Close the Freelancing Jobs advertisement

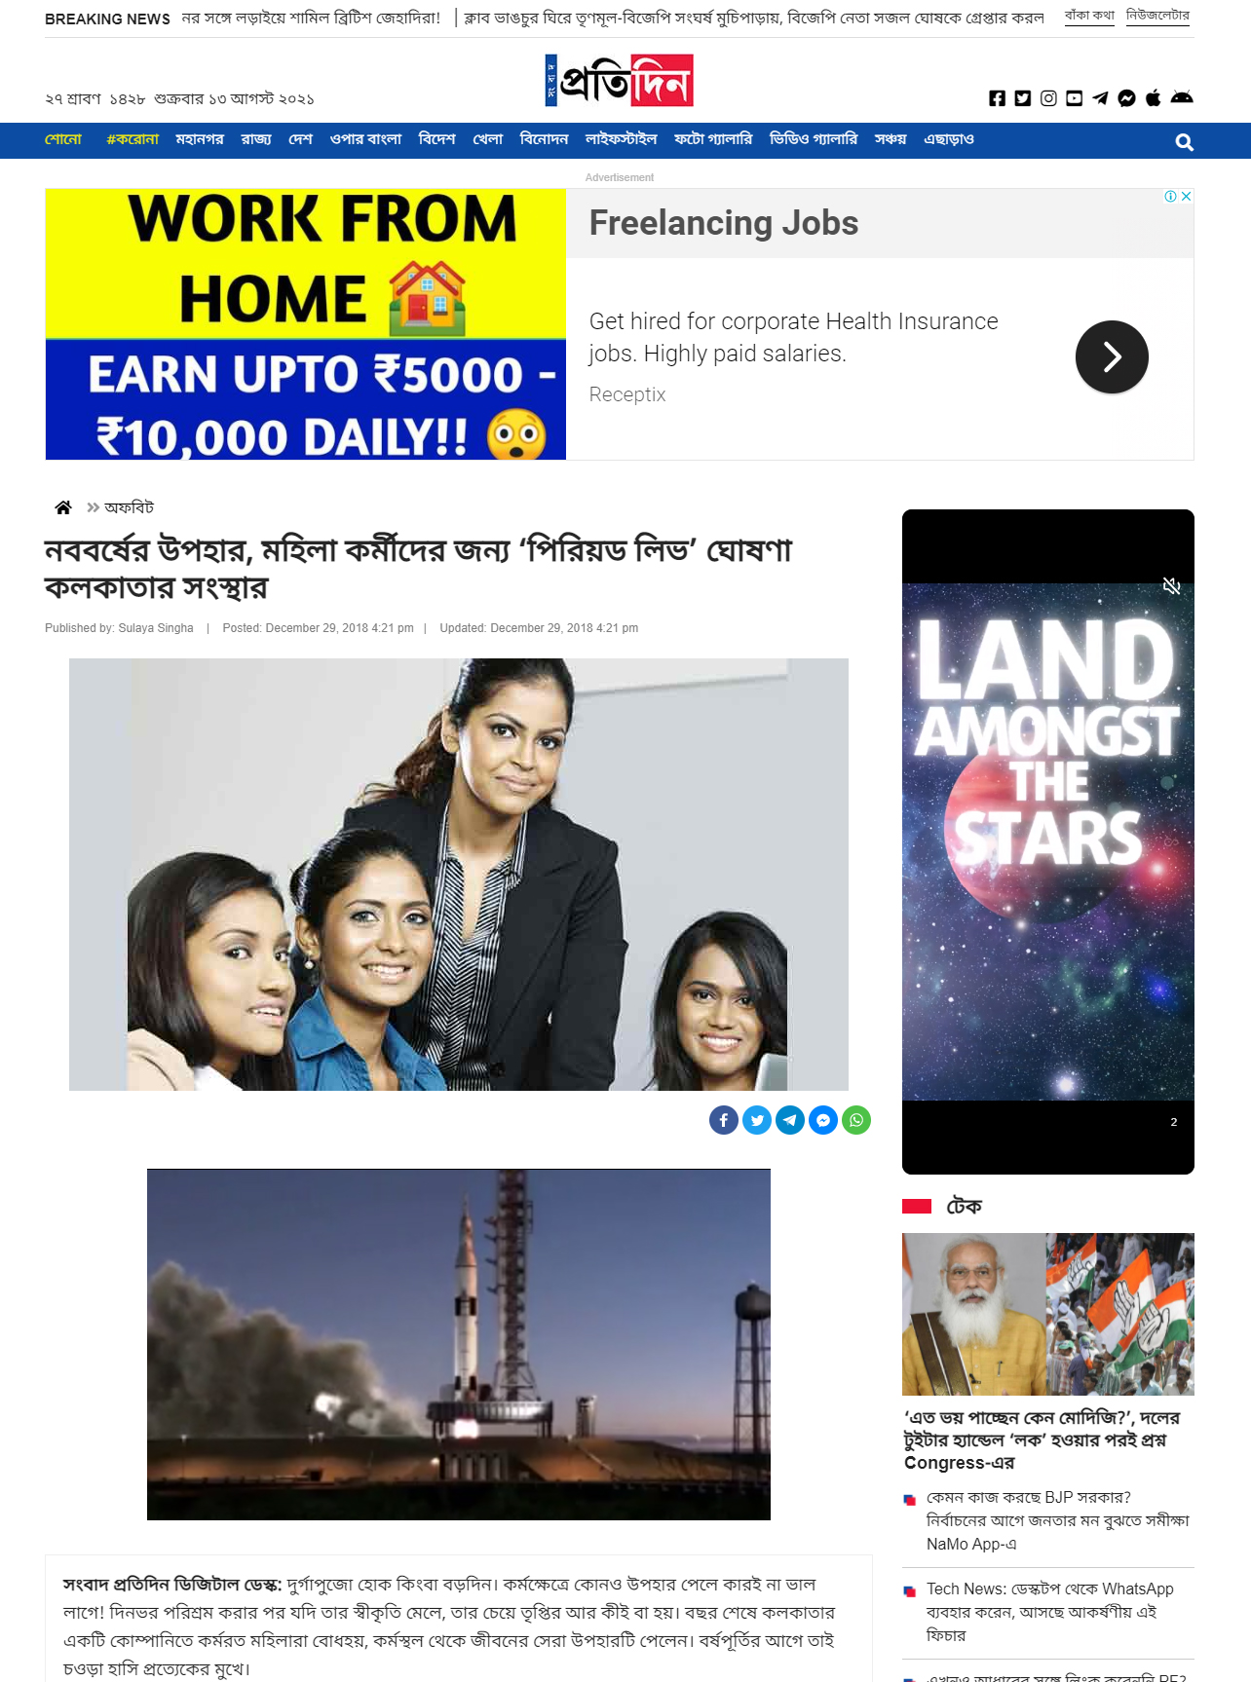coord(1187,196)
